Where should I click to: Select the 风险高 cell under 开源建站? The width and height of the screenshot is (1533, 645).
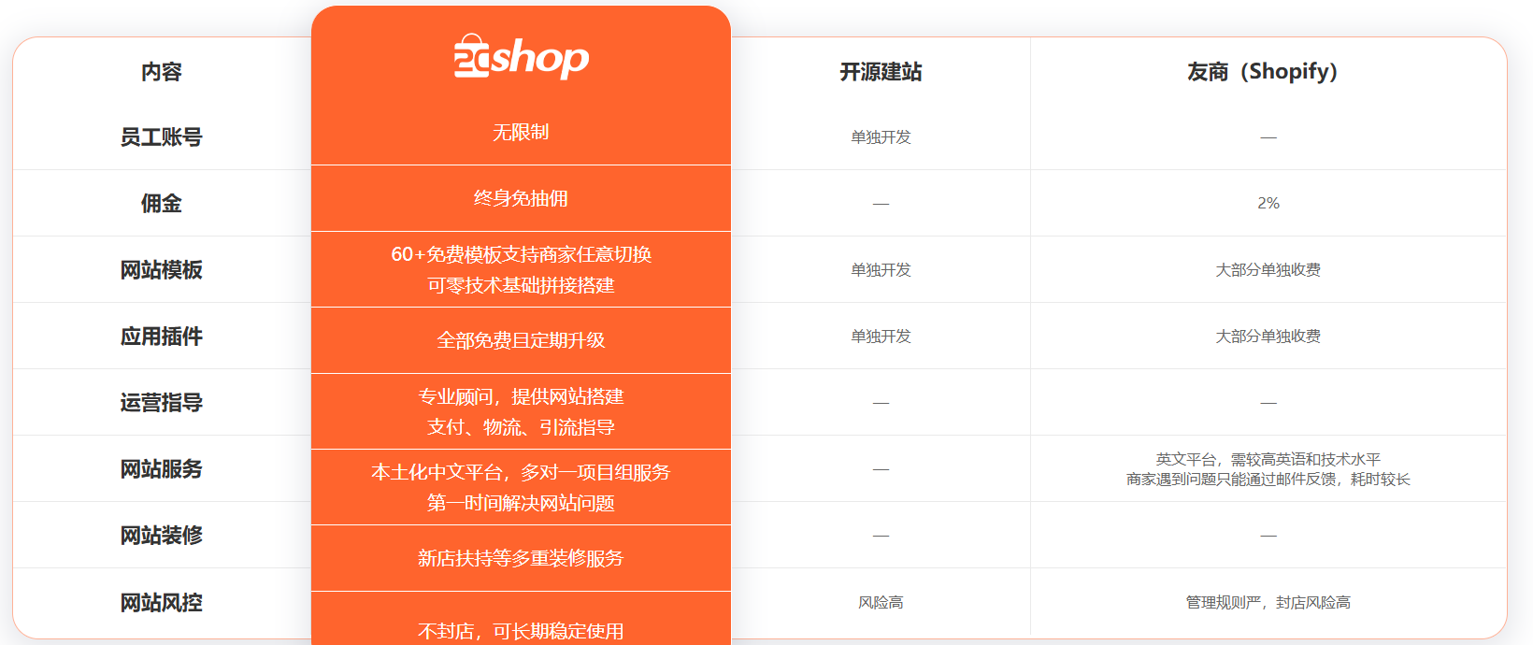click(x=881, y=602)
